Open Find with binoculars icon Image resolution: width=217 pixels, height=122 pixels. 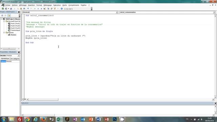[x=24, y=8]
